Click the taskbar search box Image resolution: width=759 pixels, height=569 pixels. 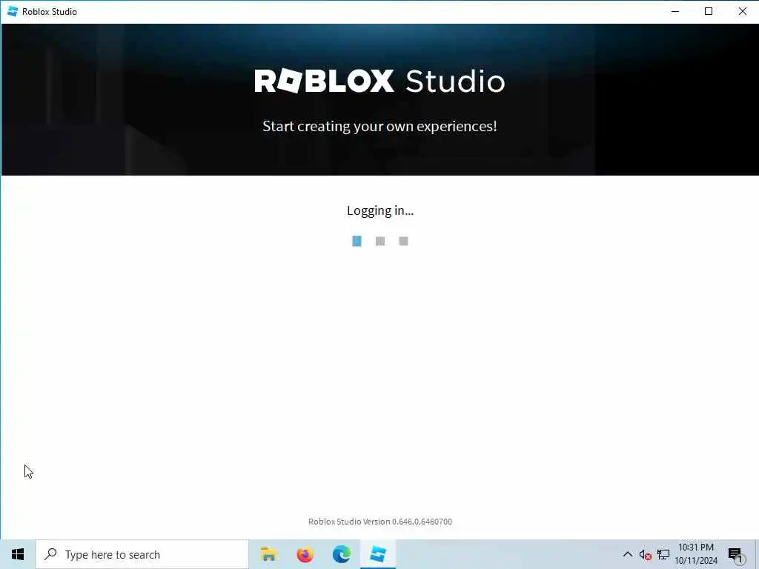142,554
